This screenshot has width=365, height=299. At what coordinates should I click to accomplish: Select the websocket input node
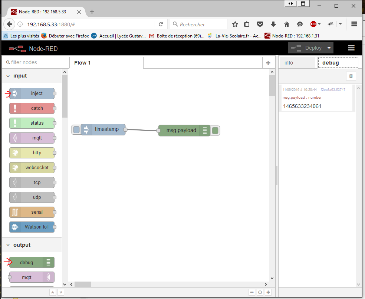tap(32, 168)
